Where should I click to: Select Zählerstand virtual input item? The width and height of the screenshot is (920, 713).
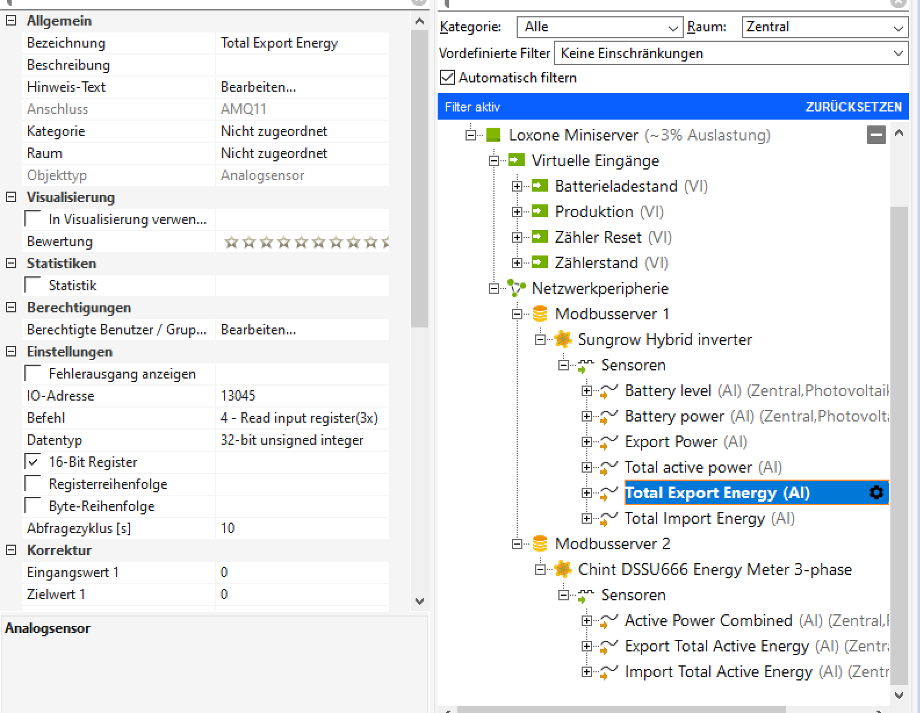(596, 263)
